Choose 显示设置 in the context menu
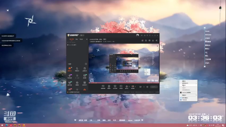This screenshot has height=127, width=226. point(188,98)
